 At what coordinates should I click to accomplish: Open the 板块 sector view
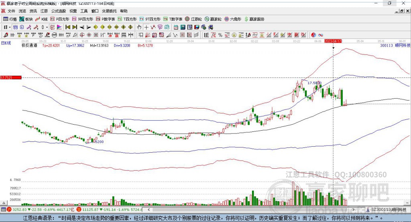26,19
